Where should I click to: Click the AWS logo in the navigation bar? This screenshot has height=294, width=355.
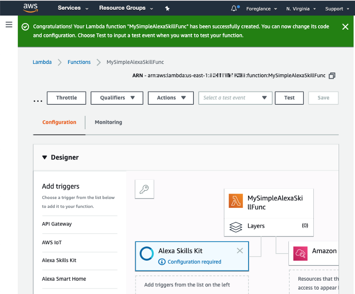30,8
